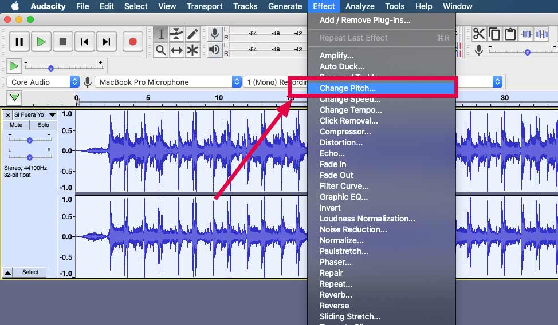Click the Trim audio icon
Viewport: 558px width, 325px height.
(526, 34)
